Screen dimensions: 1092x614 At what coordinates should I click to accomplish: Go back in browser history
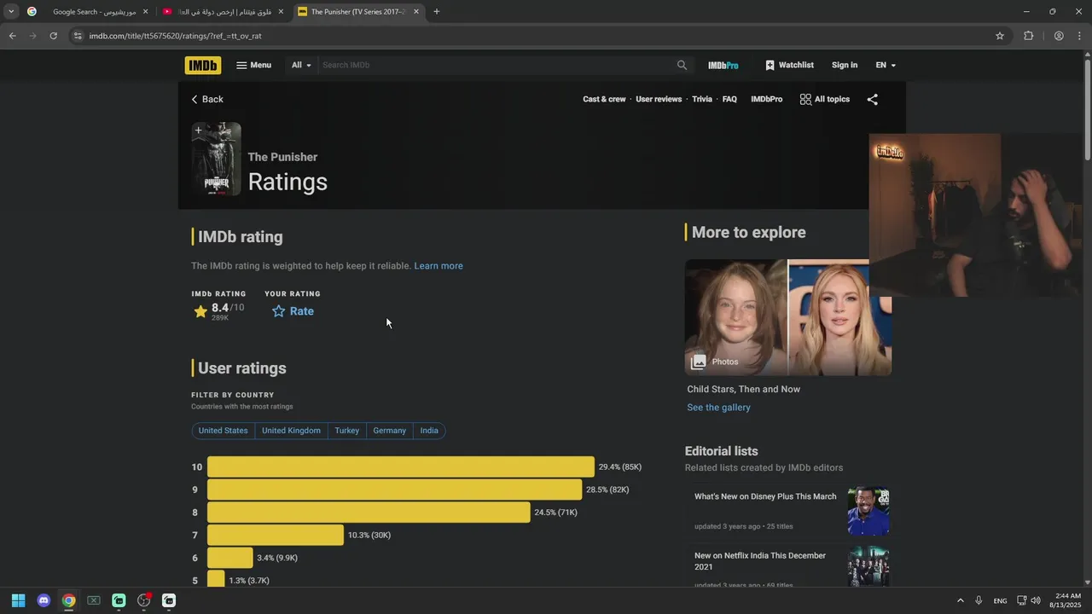(12, 36)
